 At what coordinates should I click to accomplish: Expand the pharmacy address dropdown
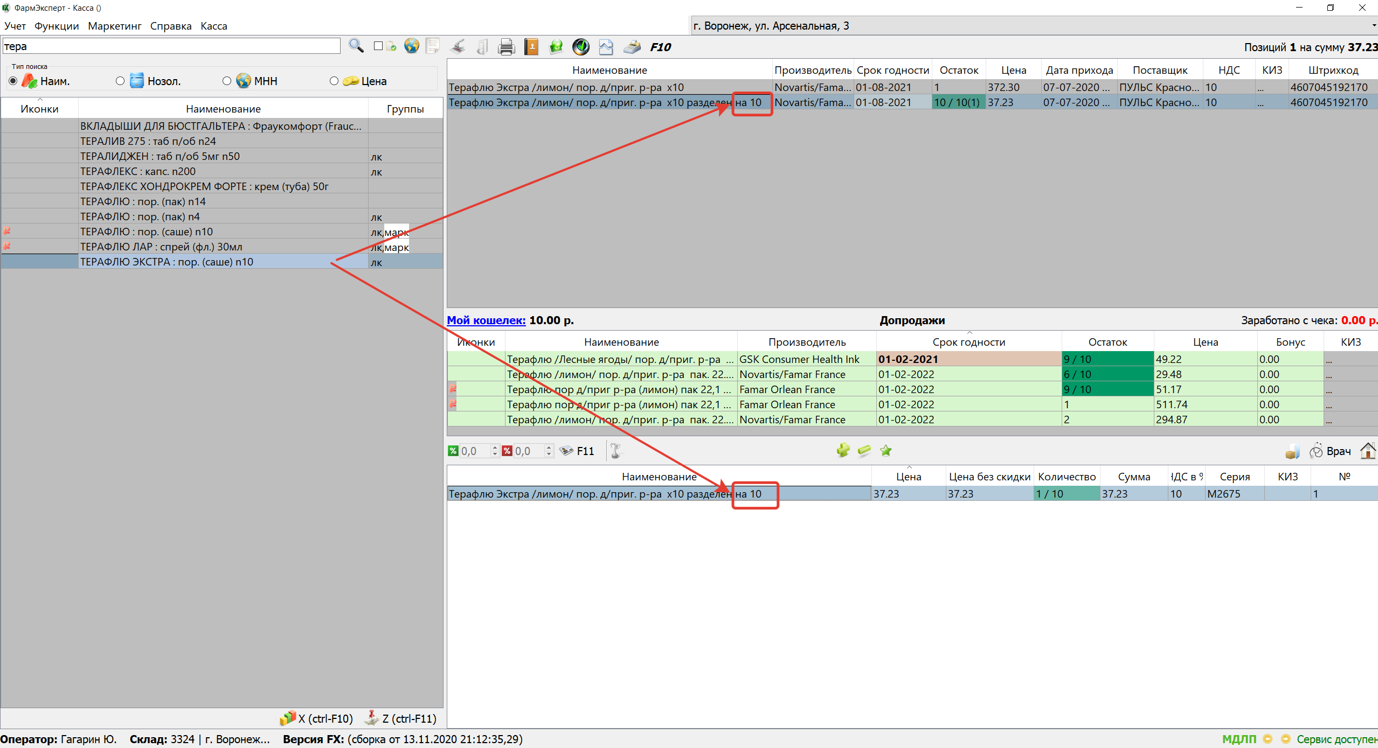point(1373,25)
